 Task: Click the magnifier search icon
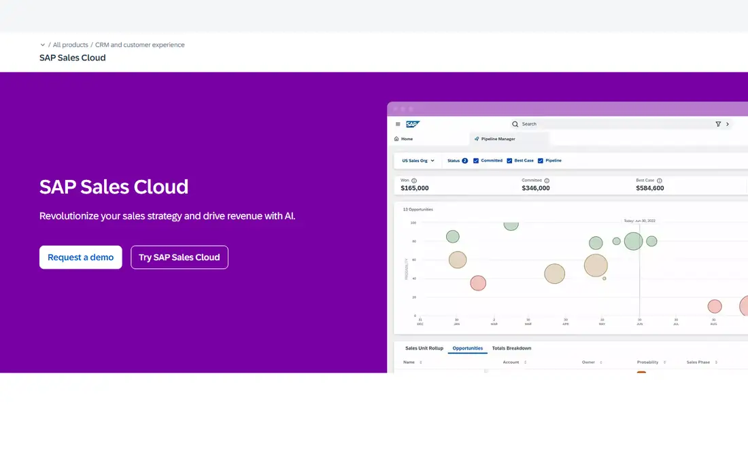point(515,124)
